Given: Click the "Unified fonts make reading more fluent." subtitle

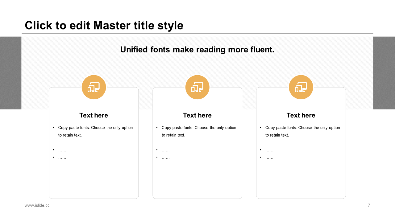Looking at the screenshot, I should (x=197, y=50).
